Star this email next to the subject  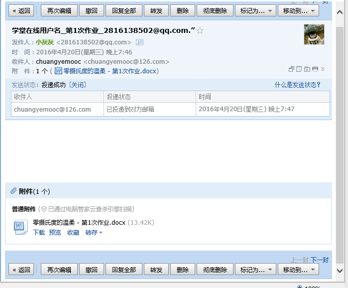point(200,30)
